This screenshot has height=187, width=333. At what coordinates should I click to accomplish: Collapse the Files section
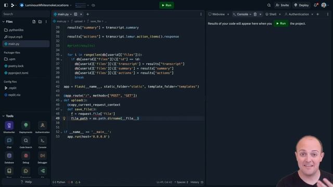(x=4, y=22)
